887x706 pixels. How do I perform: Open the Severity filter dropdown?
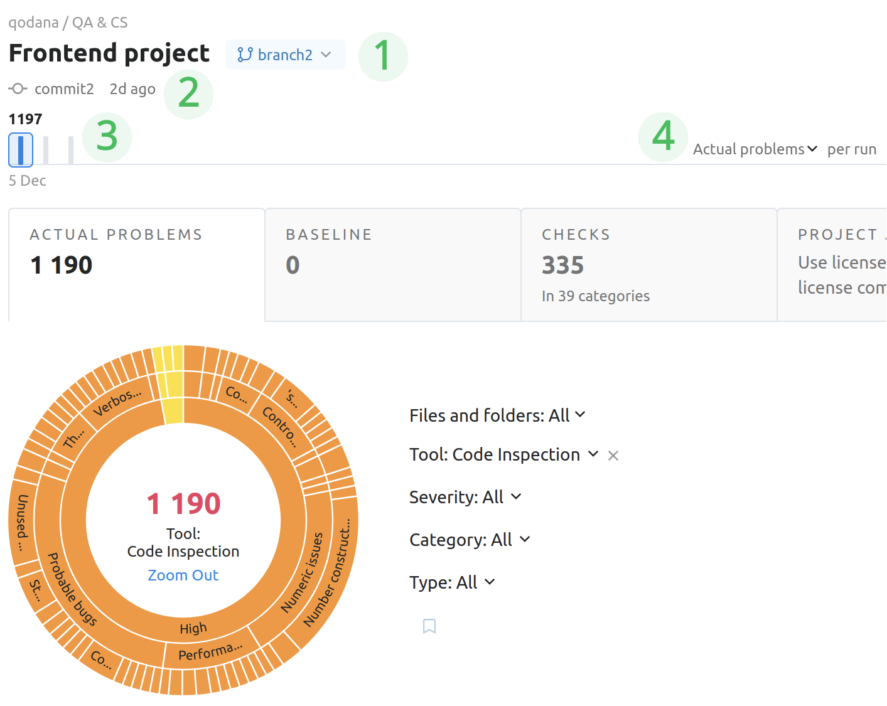(x=465, y=497)
